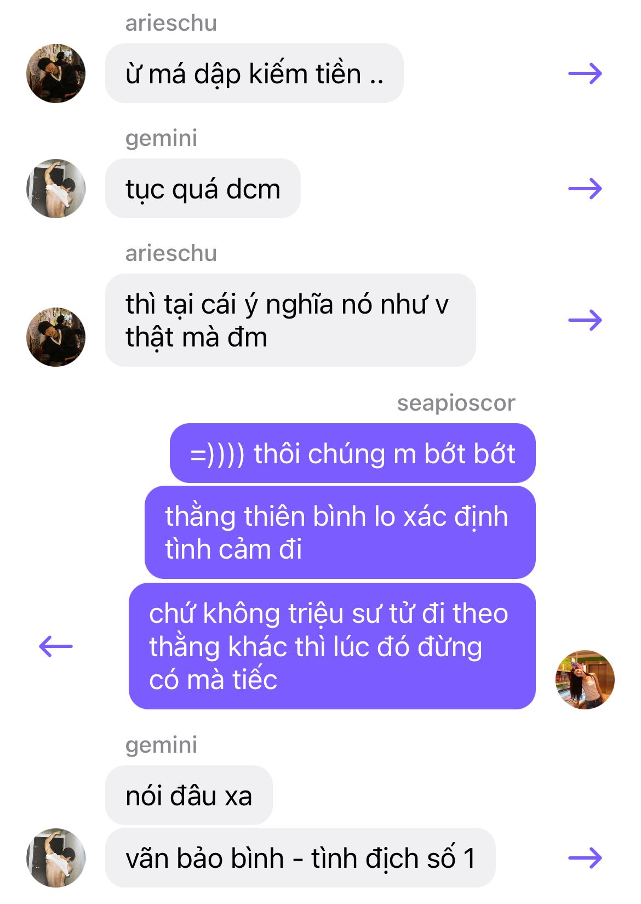Select the "vãn bảo bình - tình địch số 1" bubble
The width and height of the screenshot is (641, 904).
[300, 858]
